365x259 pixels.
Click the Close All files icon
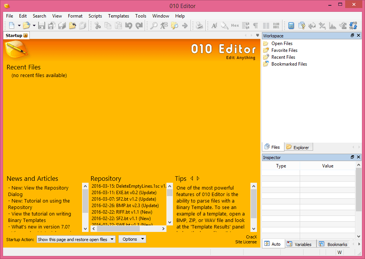pos(82,25)
